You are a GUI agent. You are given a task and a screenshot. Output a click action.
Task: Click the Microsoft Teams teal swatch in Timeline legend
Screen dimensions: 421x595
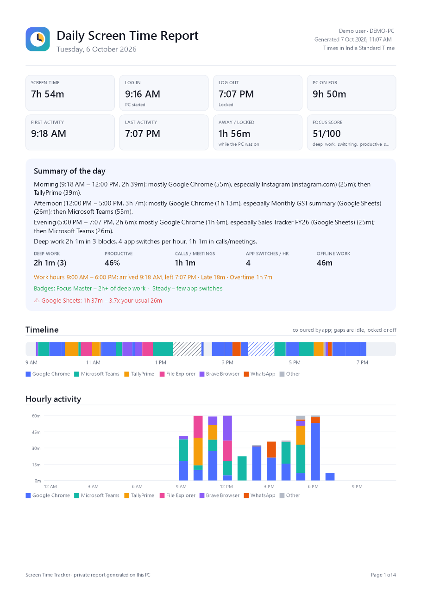click(77, 374)
